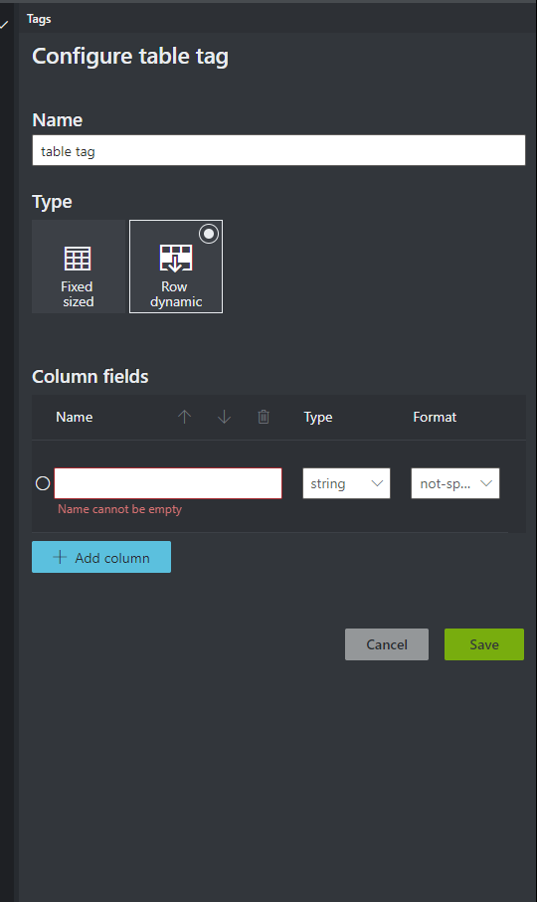This screenshot has height=902, width=537.
Task: Click the table tag name input field
Action: point(278,151)
